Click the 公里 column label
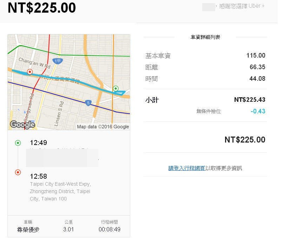This screenshot has width=283, height=238. (x=68, y=222)
